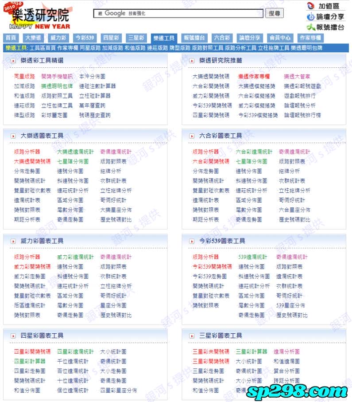Screen dimensions: 352x402
Task: Click 工具區首頁 in the blue submenu
Action: tap(42, 48)
